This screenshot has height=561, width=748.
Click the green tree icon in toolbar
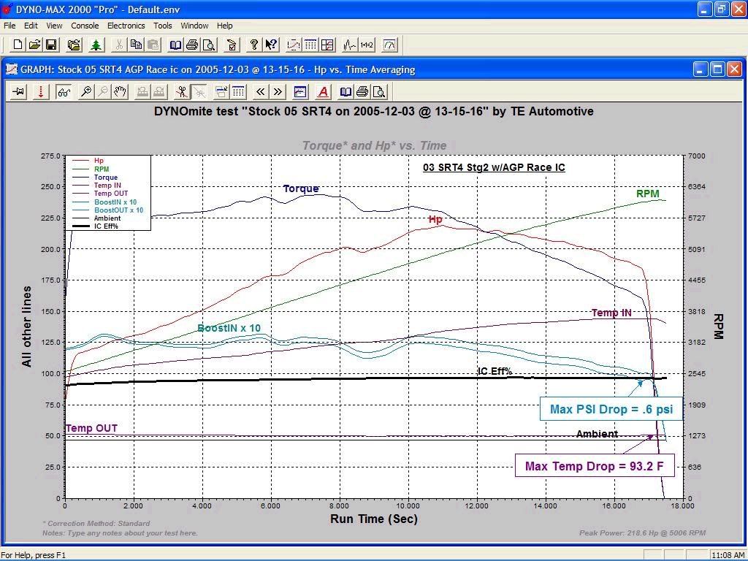(96, 45)
